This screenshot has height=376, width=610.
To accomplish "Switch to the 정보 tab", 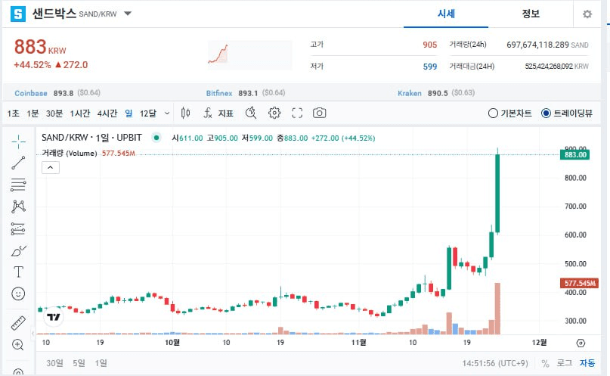I will pos(531,14).
